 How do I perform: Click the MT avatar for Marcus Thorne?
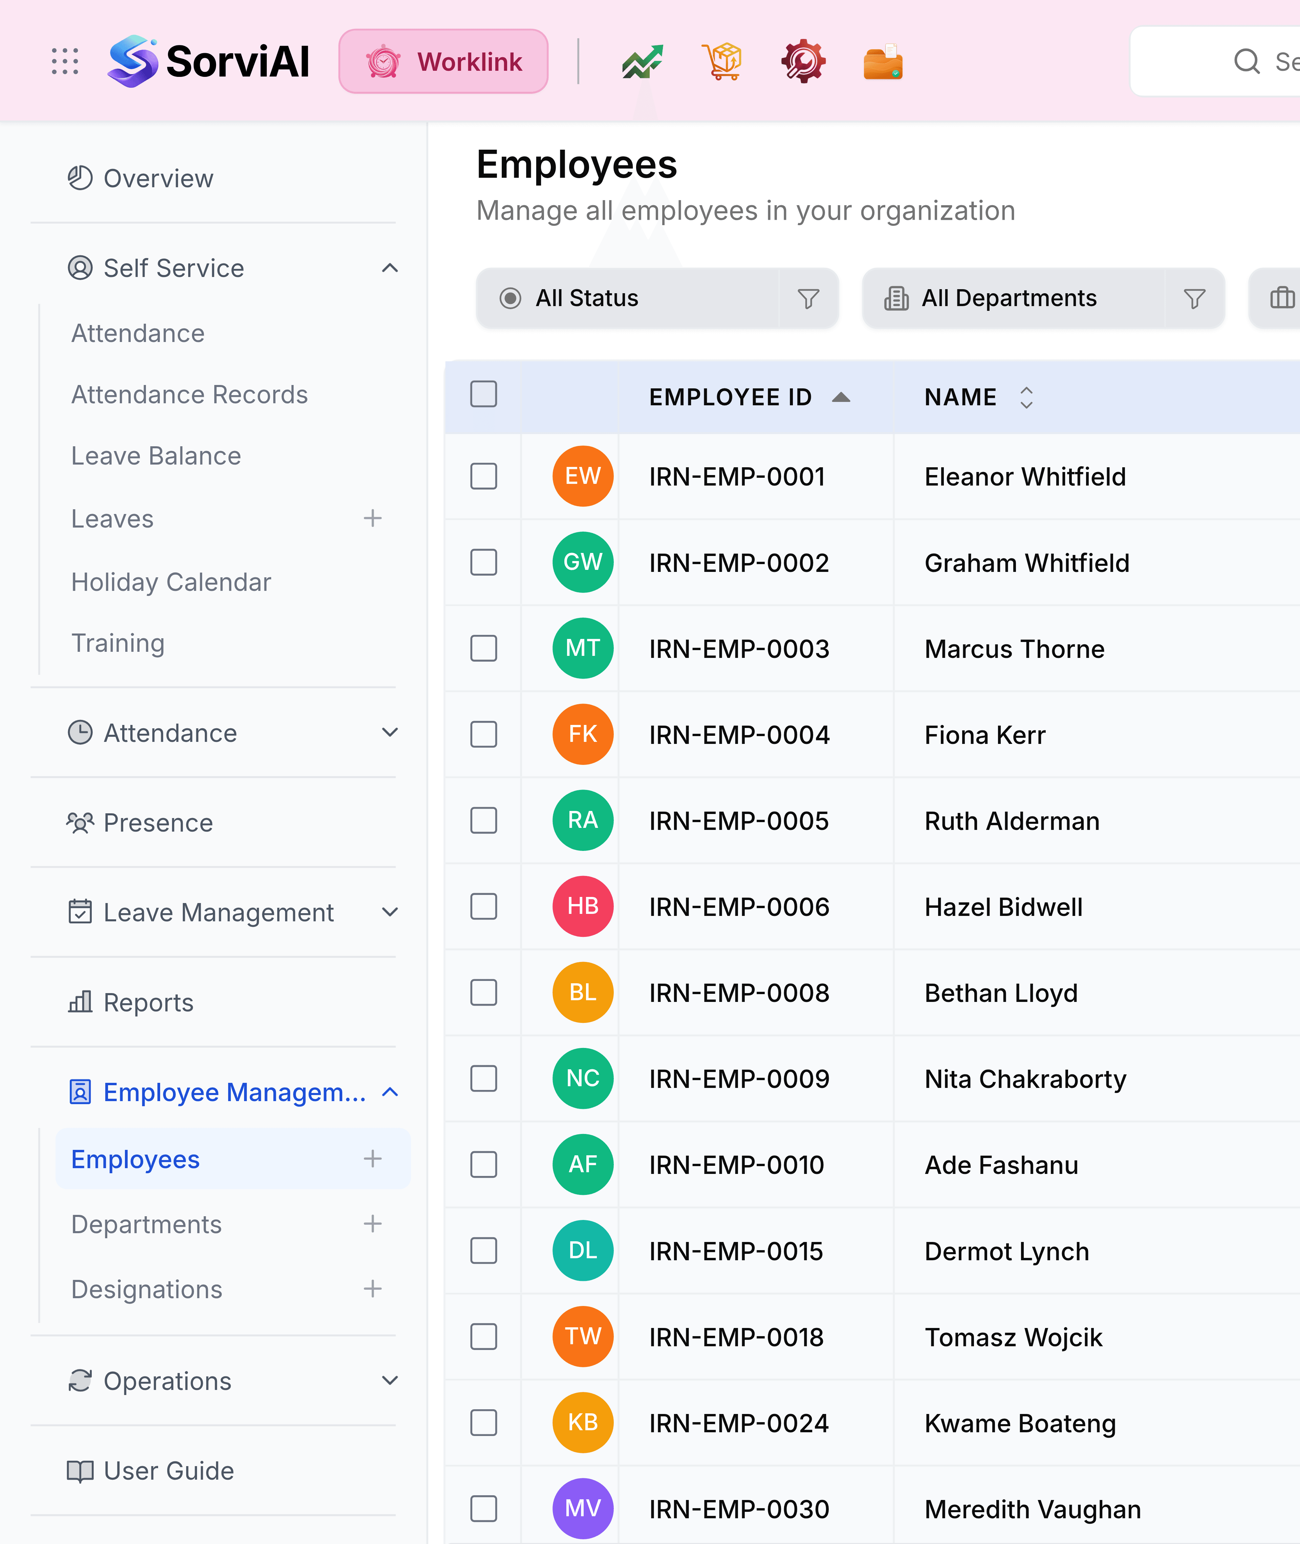tap(583, 648)
